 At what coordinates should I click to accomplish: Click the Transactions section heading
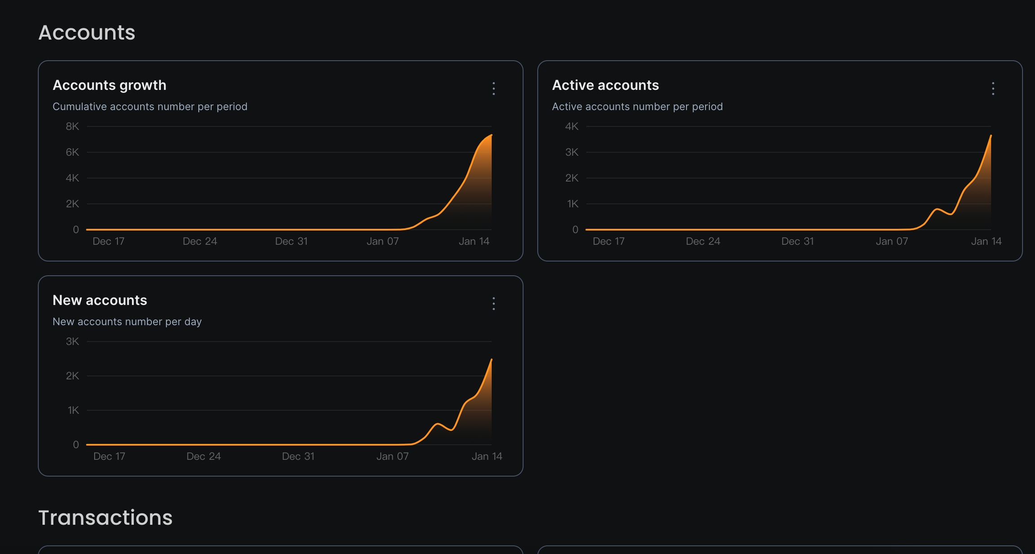[105, 518]
